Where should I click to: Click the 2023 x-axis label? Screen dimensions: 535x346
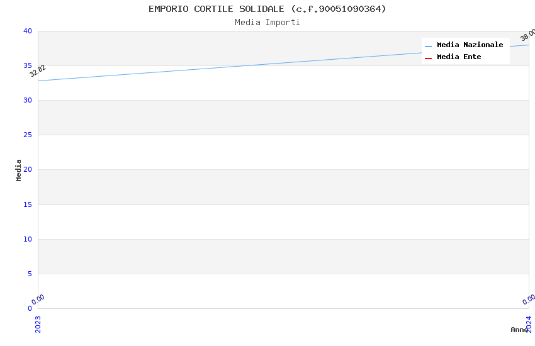38,324
